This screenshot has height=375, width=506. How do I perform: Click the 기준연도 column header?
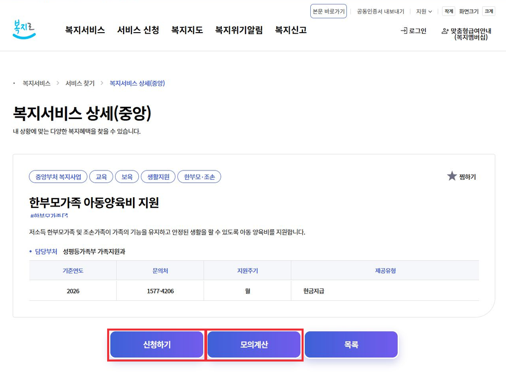point(73,271)
